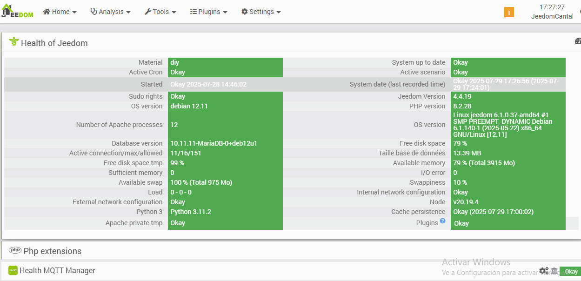Image resolution: width=581 pixels, height=281 pixels.
Task: Expand the Plugins menu in navbar
Action: click(x=208, y=12)
